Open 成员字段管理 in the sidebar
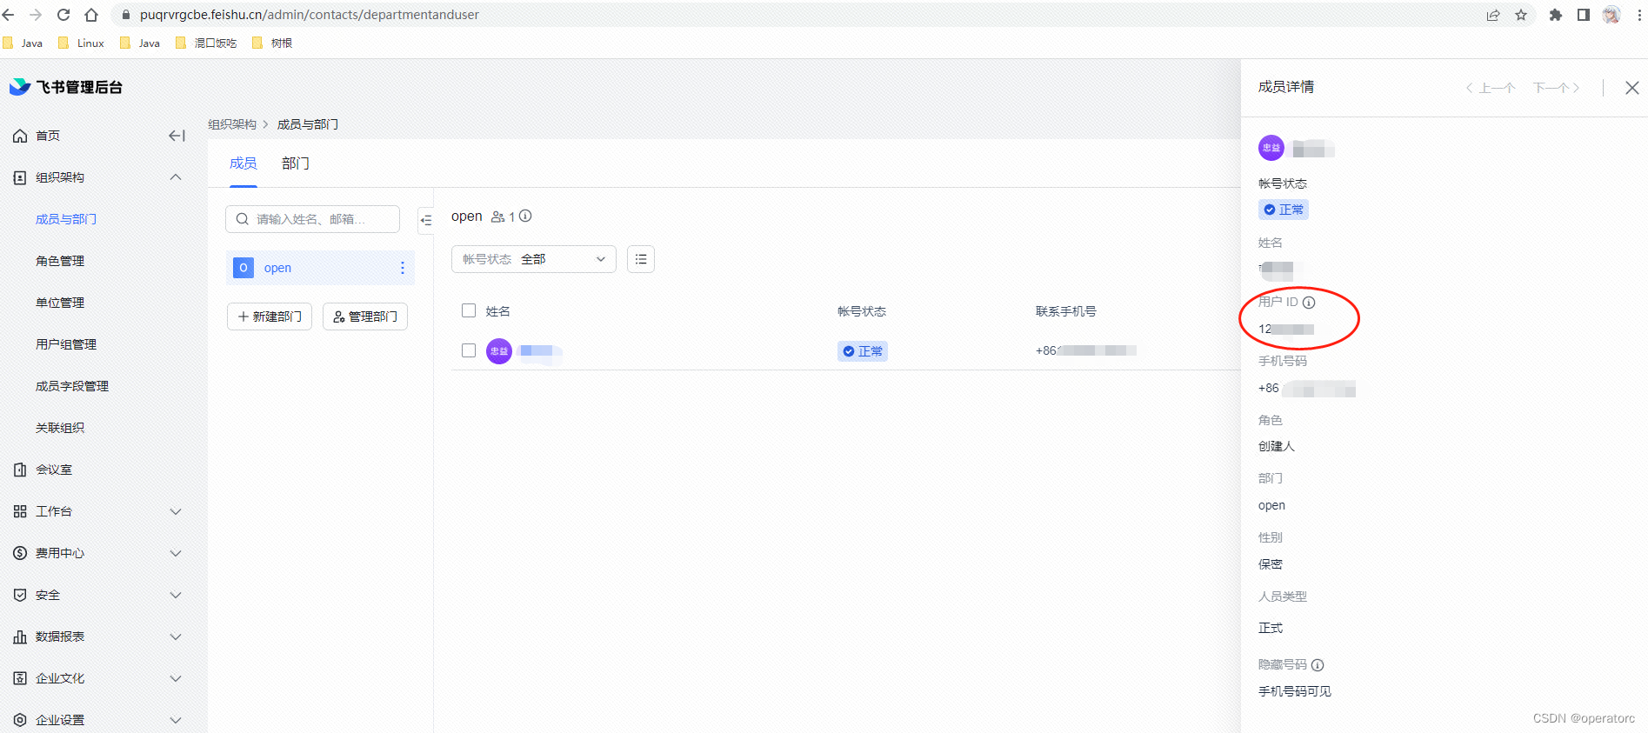The height and width of the screenshot is (733, 1648). 72,386
